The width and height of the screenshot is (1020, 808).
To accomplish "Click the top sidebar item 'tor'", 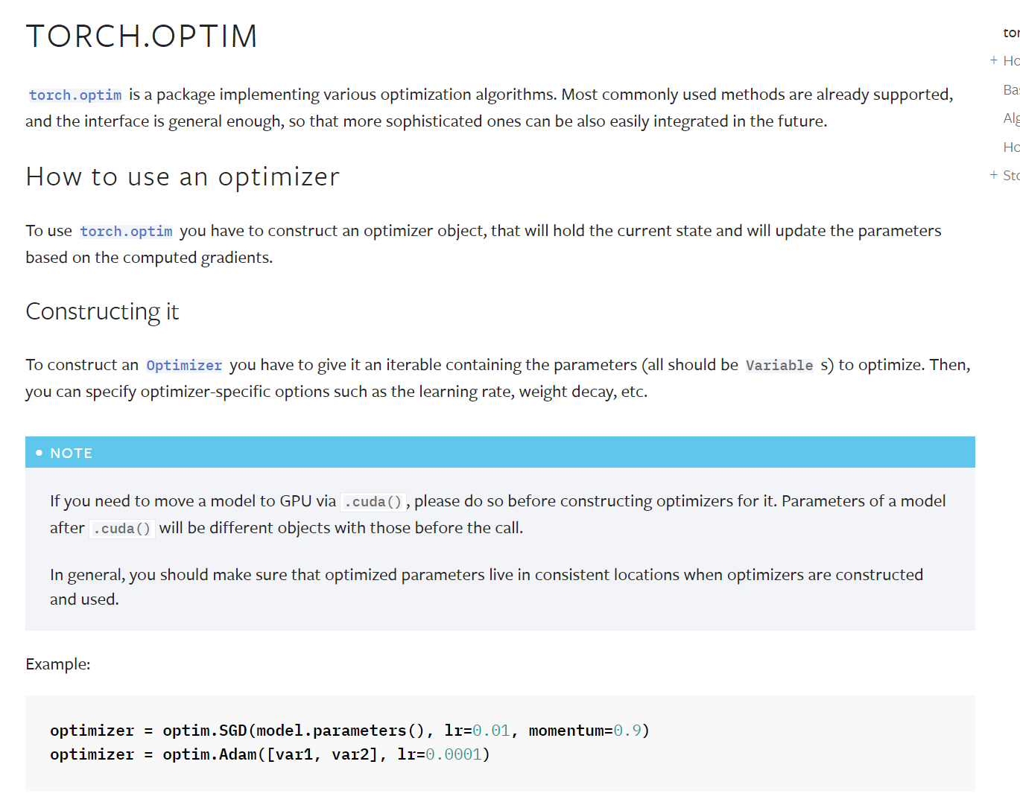I will point(1011,33).
